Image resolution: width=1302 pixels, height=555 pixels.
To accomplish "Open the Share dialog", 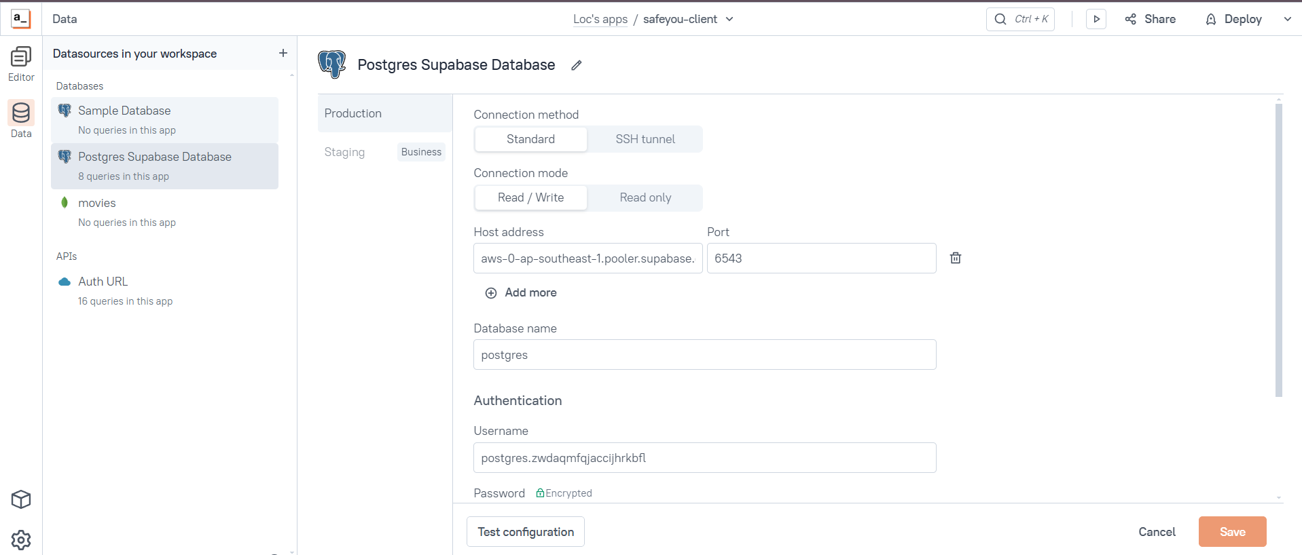I will click(x=1151, y=19).
